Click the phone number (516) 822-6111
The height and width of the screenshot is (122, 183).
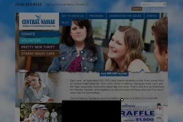click(x=28, y=5)
